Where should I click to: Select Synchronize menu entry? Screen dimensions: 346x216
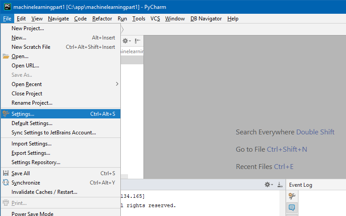[x=61, y=182]
